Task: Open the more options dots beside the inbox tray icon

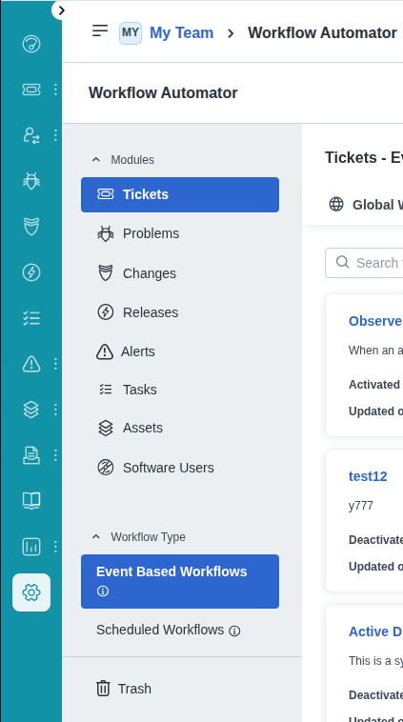Action: tap(55, 455)
